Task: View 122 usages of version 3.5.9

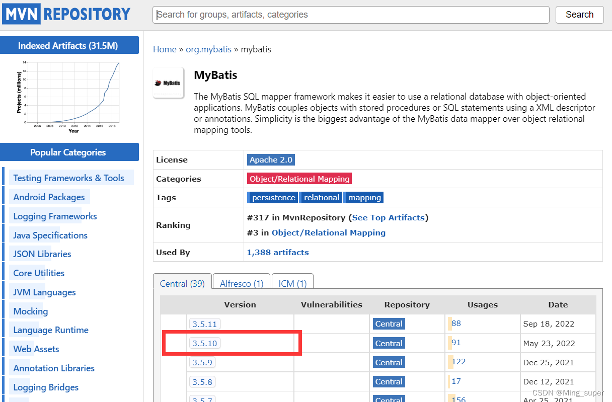Action: [458, 361]
